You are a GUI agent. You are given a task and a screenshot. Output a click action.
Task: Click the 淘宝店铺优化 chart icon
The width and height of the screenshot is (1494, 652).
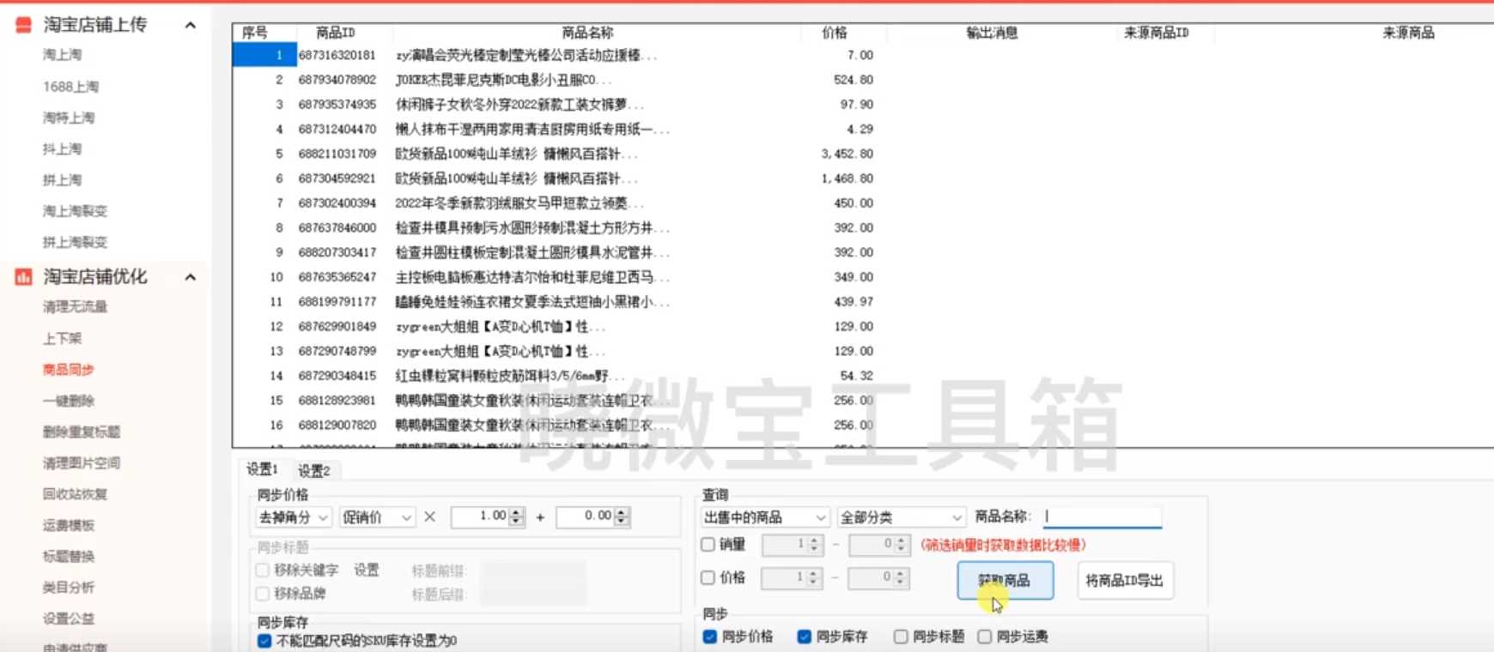point(24,277)
